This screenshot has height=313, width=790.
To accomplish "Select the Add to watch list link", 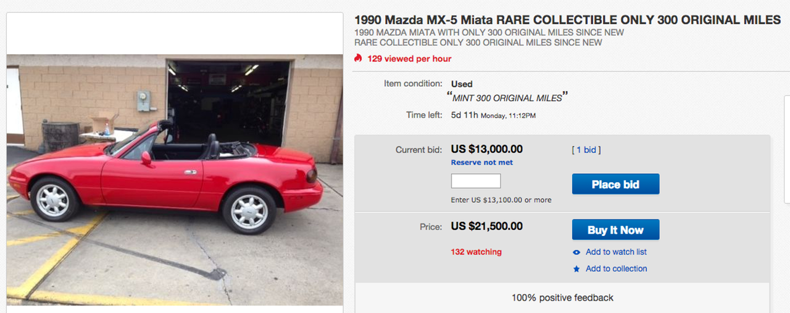I will [616, 252].
